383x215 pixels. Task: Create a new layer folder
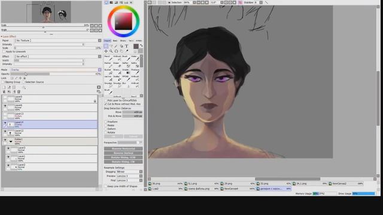pos(14,87)
